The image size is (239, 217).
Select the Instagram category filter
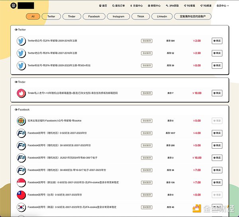pos(118,17)
